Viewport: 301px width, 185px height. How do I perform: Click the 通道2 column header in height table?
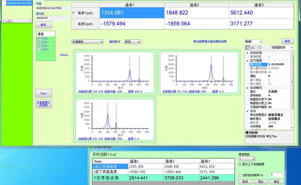tap(196, 5)
